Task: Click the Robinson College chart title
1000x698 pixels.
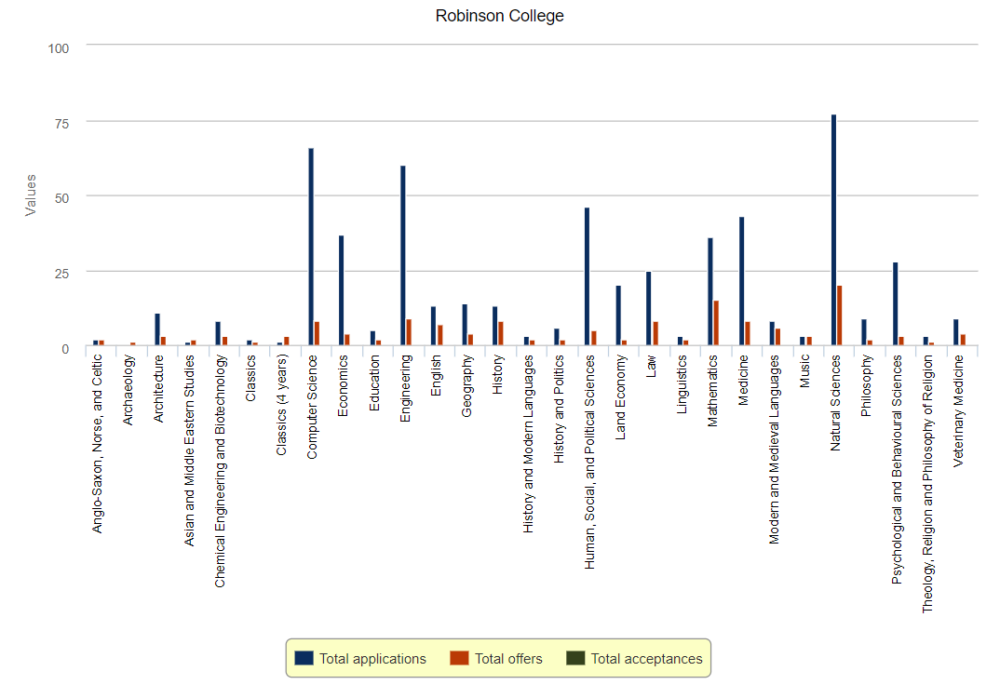Action: point(499,16)
